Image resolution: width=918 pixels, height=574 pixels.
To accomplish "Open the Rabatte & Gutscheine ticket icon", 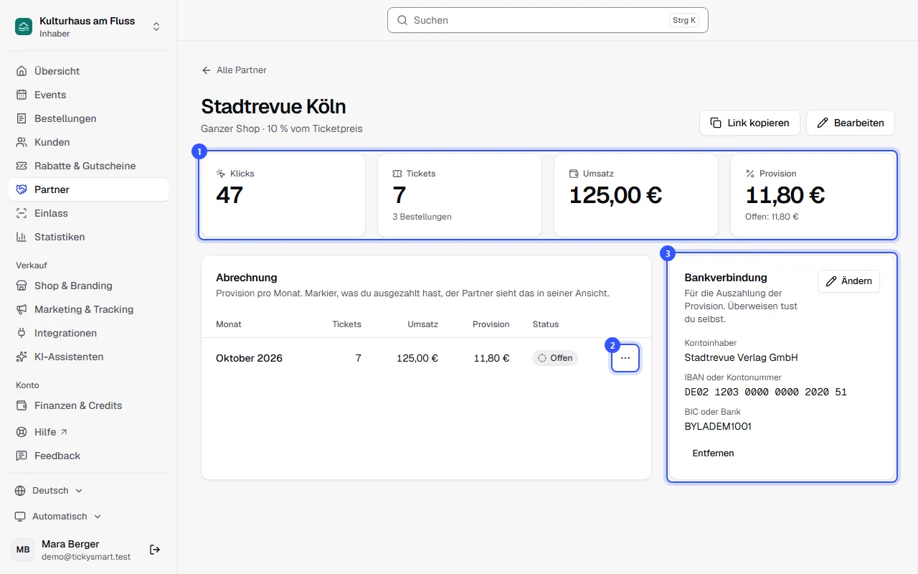I will tap(22, 166).
